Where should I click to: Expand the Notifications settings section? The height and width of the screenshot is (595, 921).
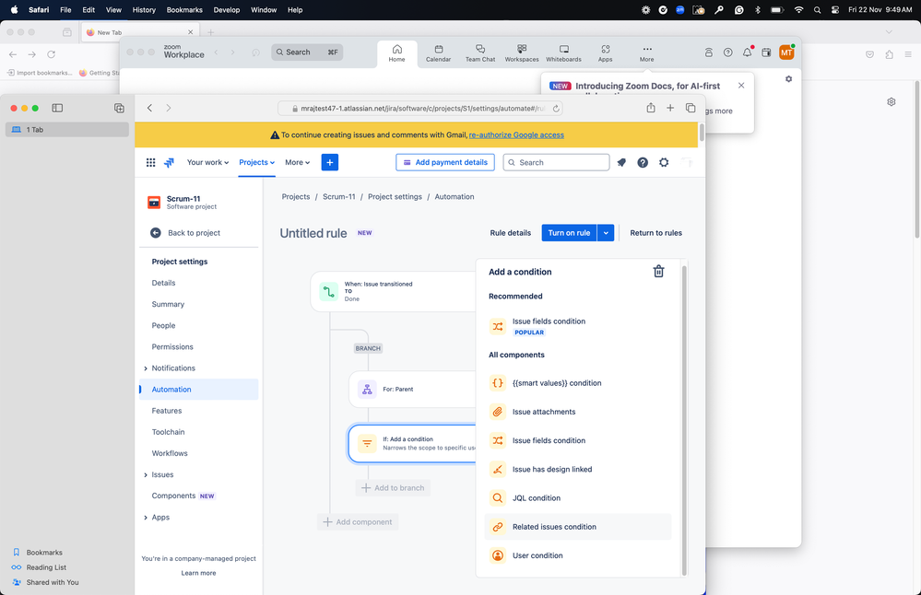146,368
